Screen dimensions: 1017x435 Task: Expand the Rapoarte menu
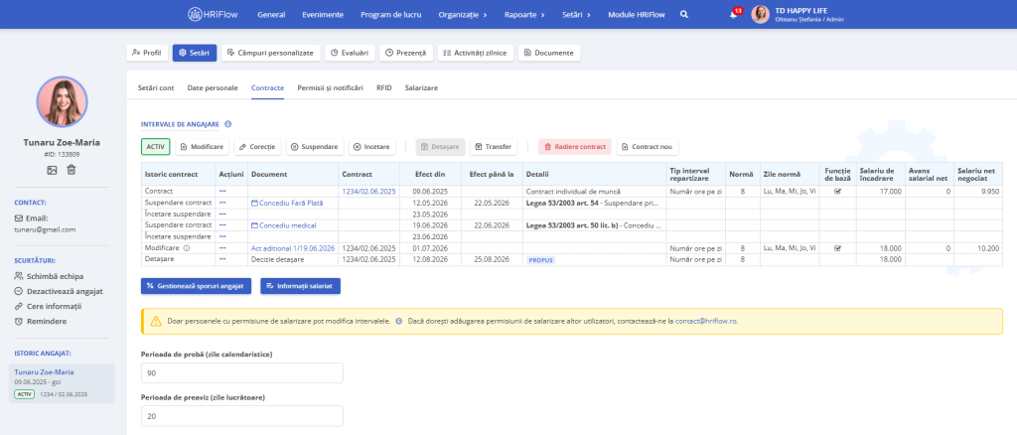tap(524, 14)
